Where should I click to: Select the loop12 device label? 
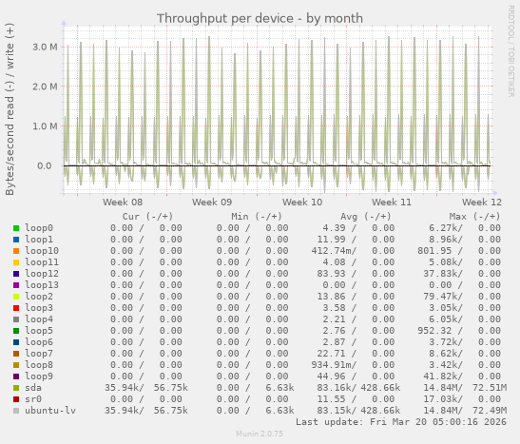pos(42,274)
